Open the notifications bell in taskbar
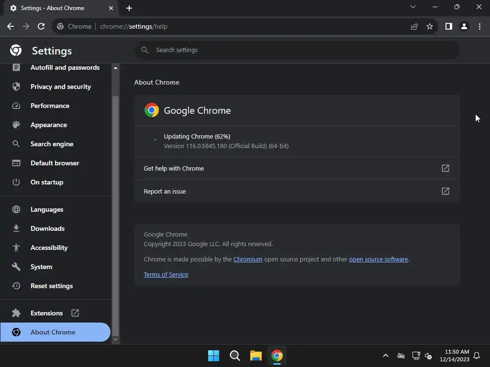This screenshot has height=367, width=490. click(x=477, y=356)
